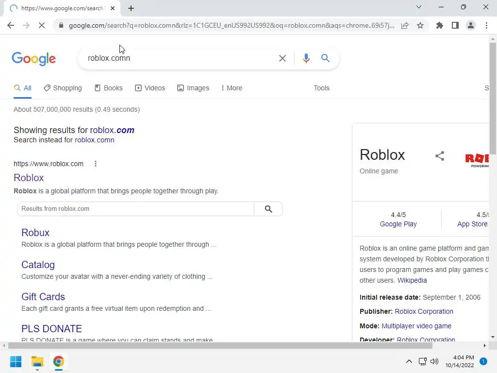Viewport: 497px width, 373px height.
Task: Open the tab search dropdown arrow
Action: point(419,7)
